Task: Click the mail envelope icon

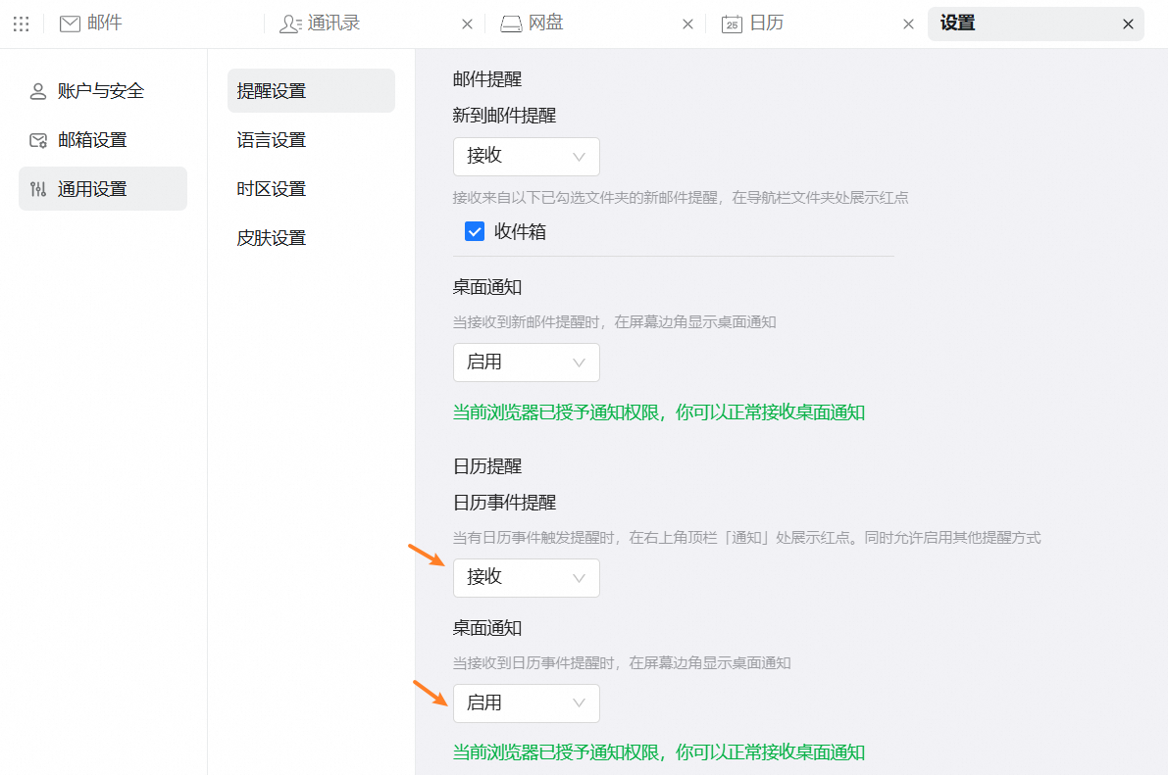Action: [70, 24]
